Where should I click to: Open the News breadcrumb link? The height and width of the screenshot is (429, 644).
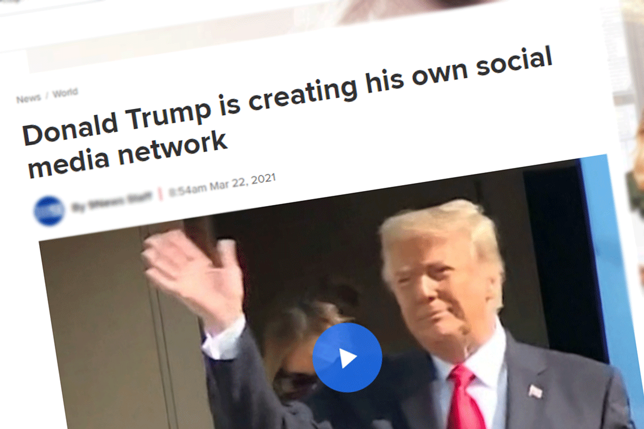pos(28,98)
